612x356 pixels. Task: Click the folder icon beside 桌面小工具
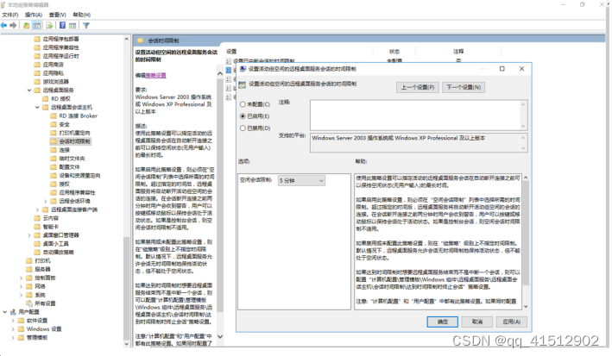pos(37,243)
